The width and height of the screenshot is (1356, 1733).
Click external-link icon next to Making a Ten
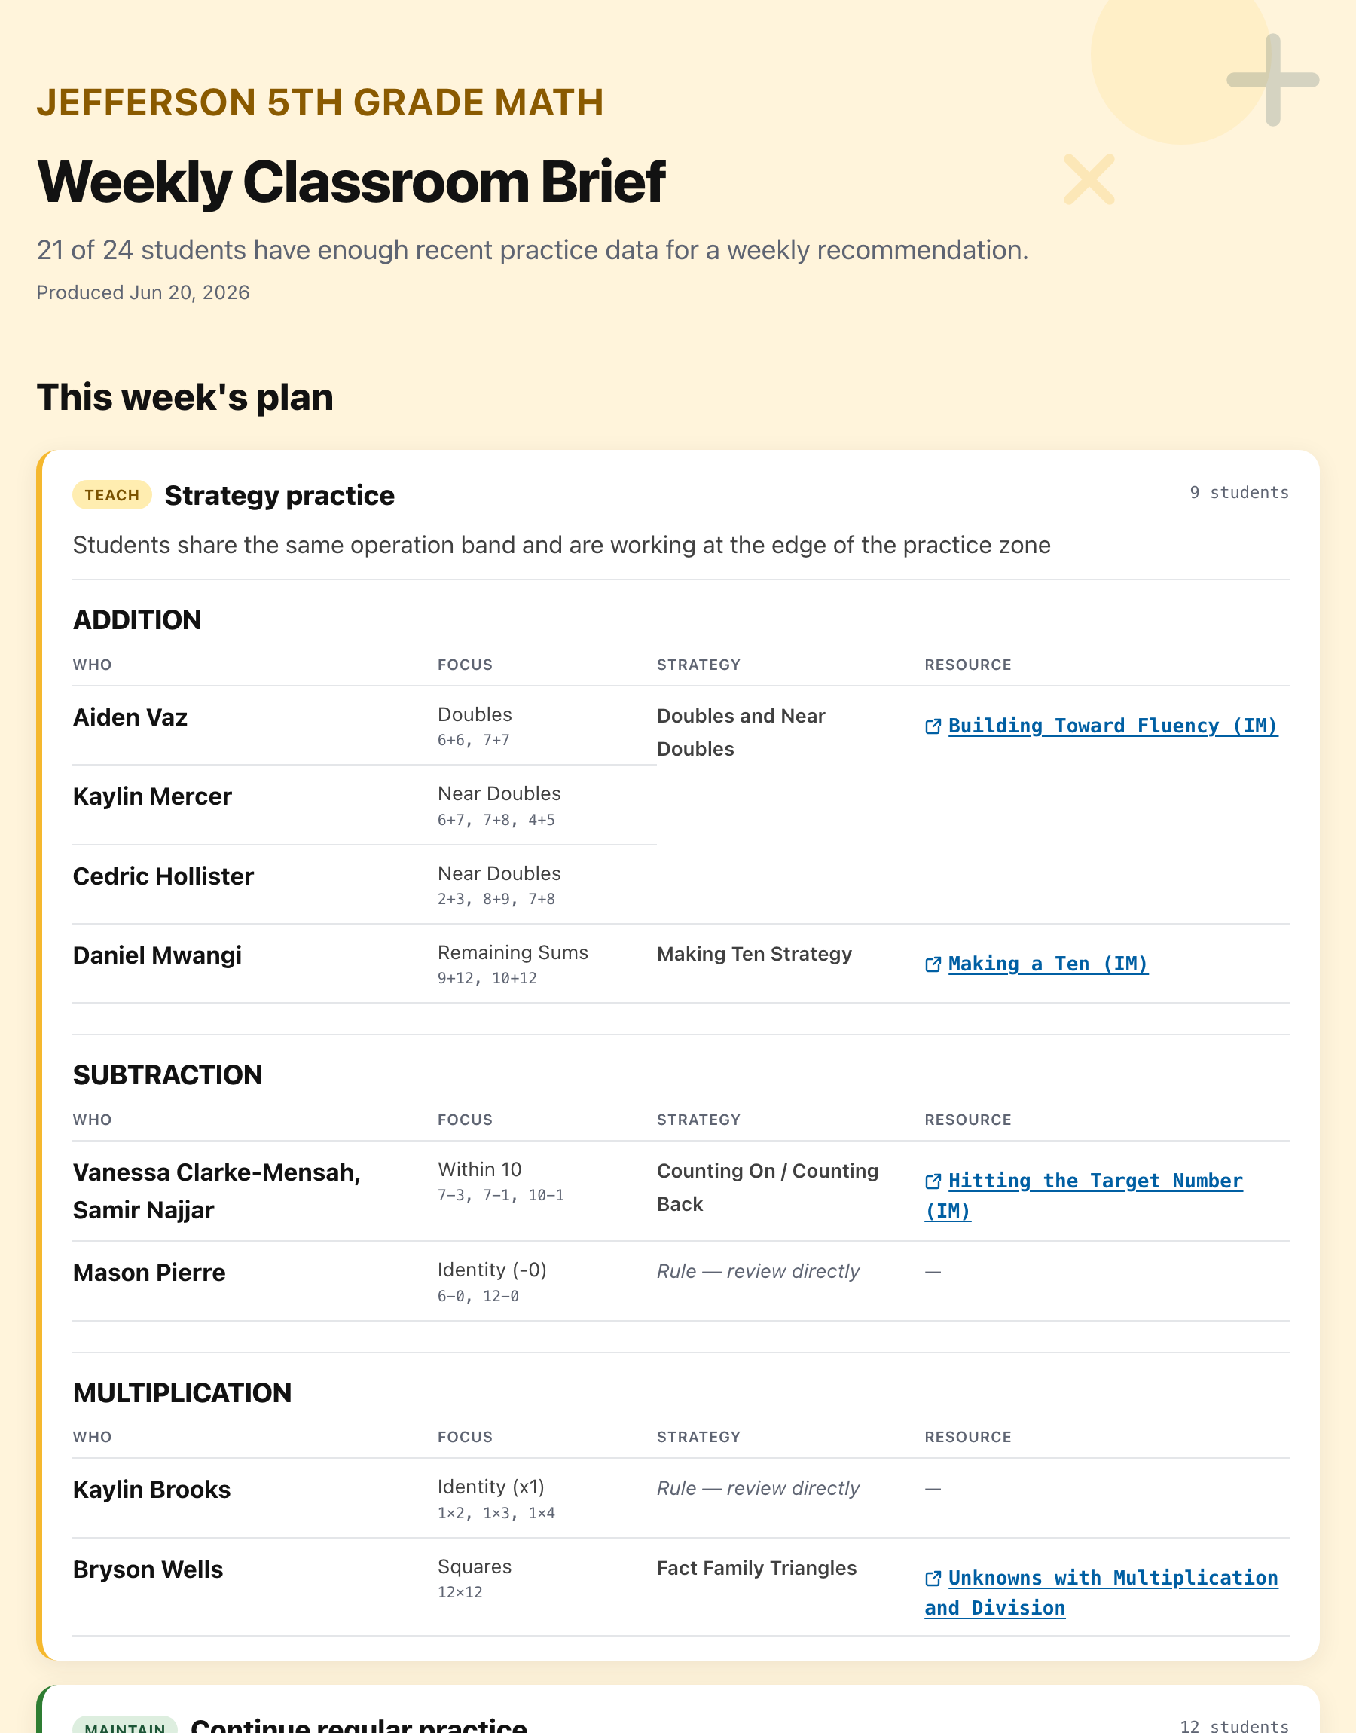(x=933, y=964)
